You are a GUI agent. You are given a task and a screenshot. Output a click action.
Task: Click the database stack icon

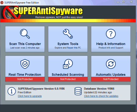coord(78,91)
